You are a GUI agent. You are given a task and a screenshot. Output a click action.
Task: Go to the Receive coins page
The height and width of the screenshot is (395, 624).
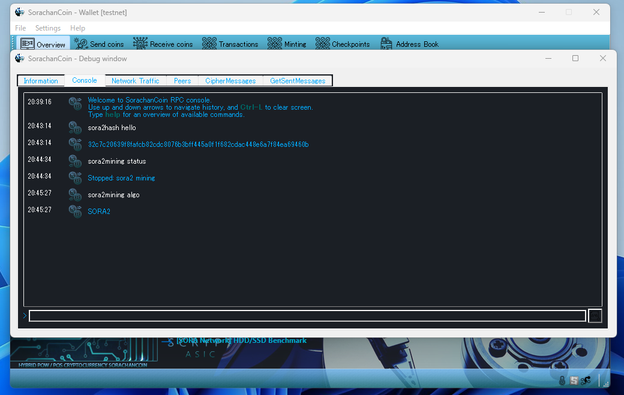click(163, 44)
